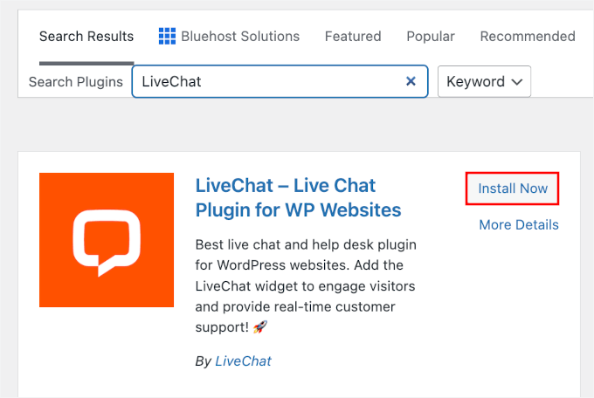Click the Best live chat description text
The image size is (594, 398).
tap(306, 285)
